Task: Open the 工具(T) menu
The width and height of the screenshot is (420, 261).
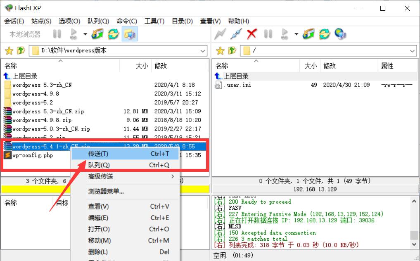Action: pyautogui.click(x=154, y=21)
